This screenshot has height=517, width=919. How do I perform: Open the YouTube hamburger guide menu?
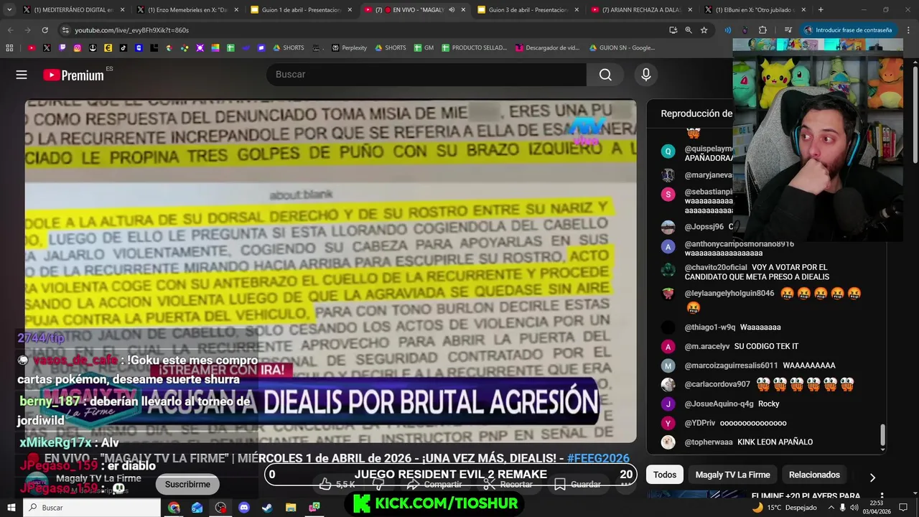pos(22,75)
